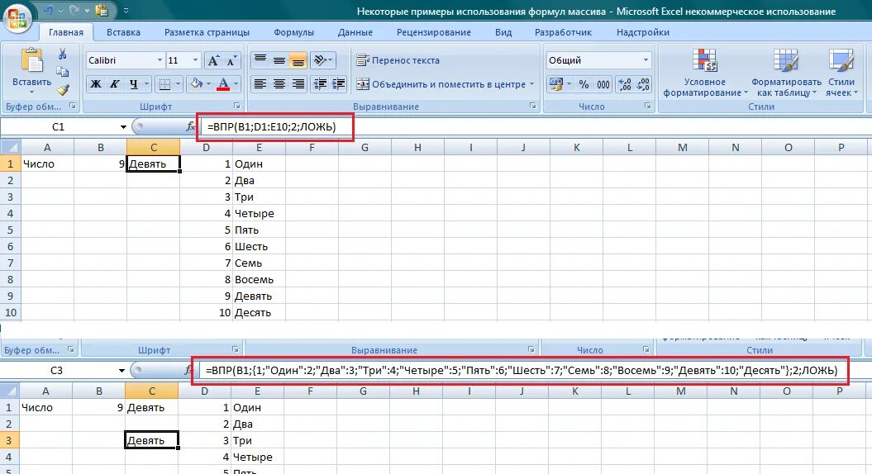Screen dimensions: 872x474
Task: Open the font size 11 dropdown
Action: point(195,60)
